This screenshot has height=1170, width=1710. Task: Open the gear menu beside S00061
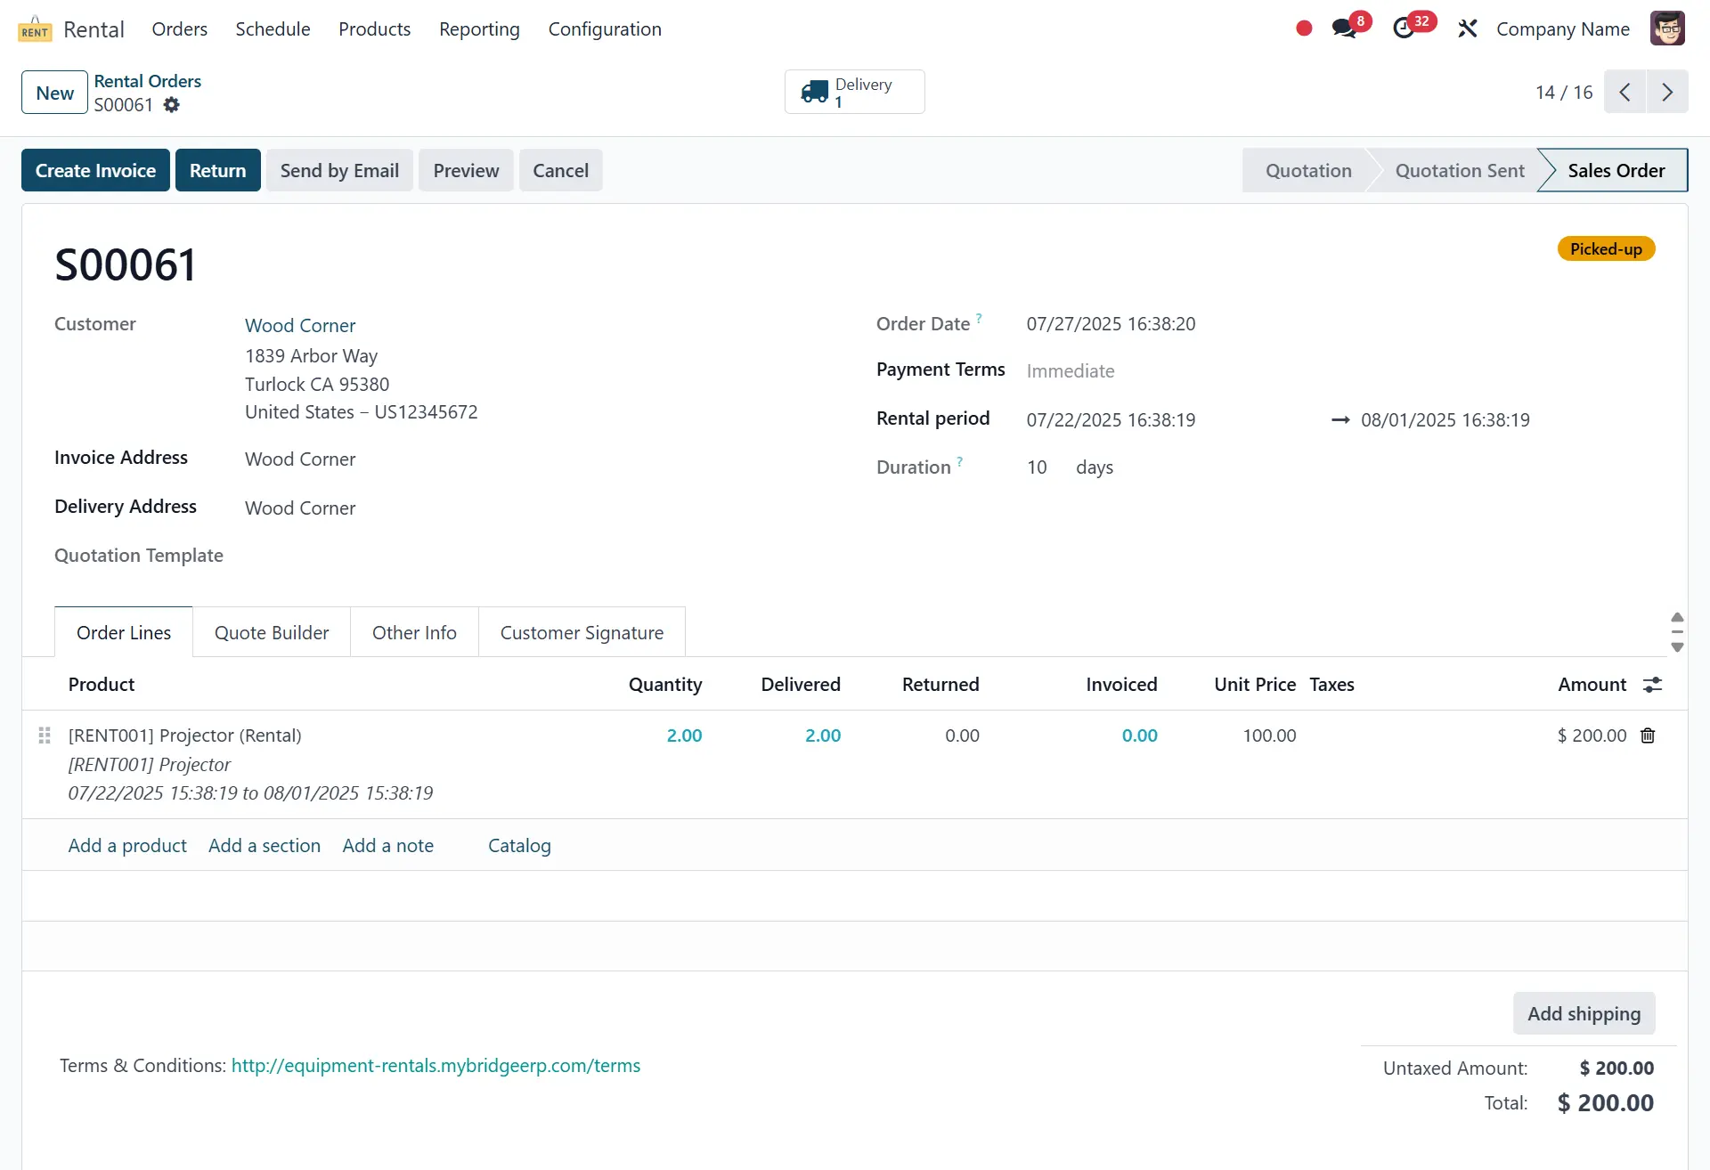click(172, 105)
